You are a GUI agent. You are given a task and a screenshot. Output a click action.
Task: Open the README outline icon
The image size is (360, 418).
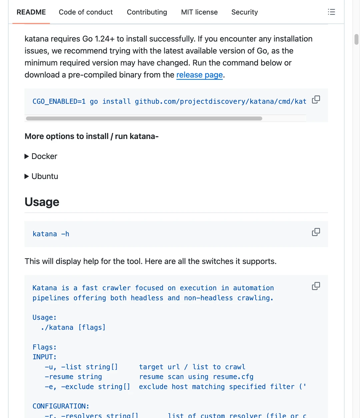331,12
